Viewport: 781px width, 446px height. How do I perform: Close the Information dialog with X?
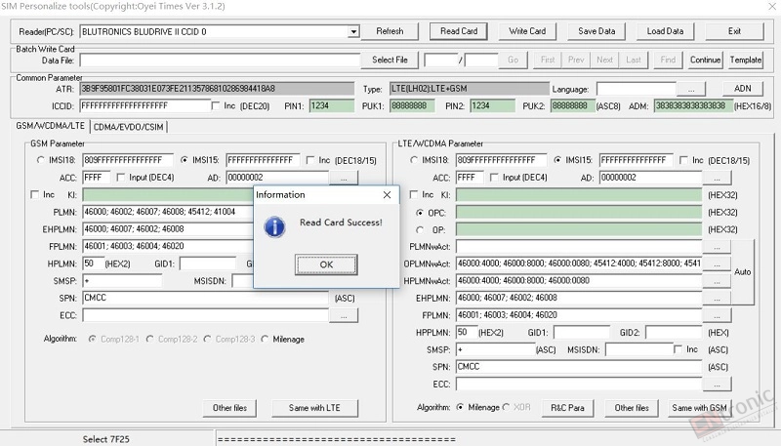tap(387, 194)
